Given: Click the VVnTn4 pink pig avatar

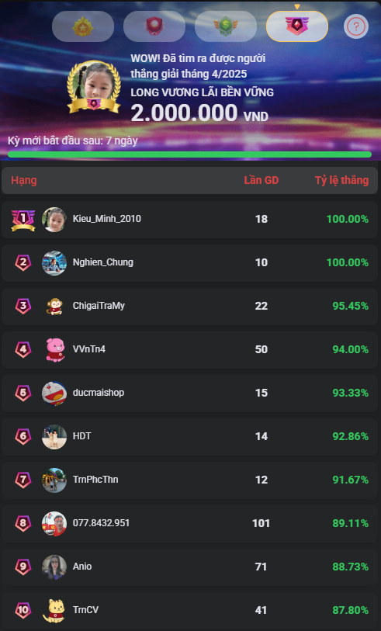Looking at the screenshot, I should click(55, 350).
